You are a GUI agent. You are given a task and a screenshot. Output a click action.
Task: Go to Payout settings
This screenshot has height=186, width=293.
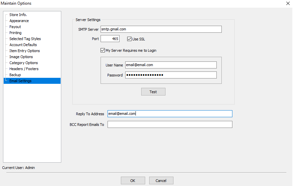(15, 27)
